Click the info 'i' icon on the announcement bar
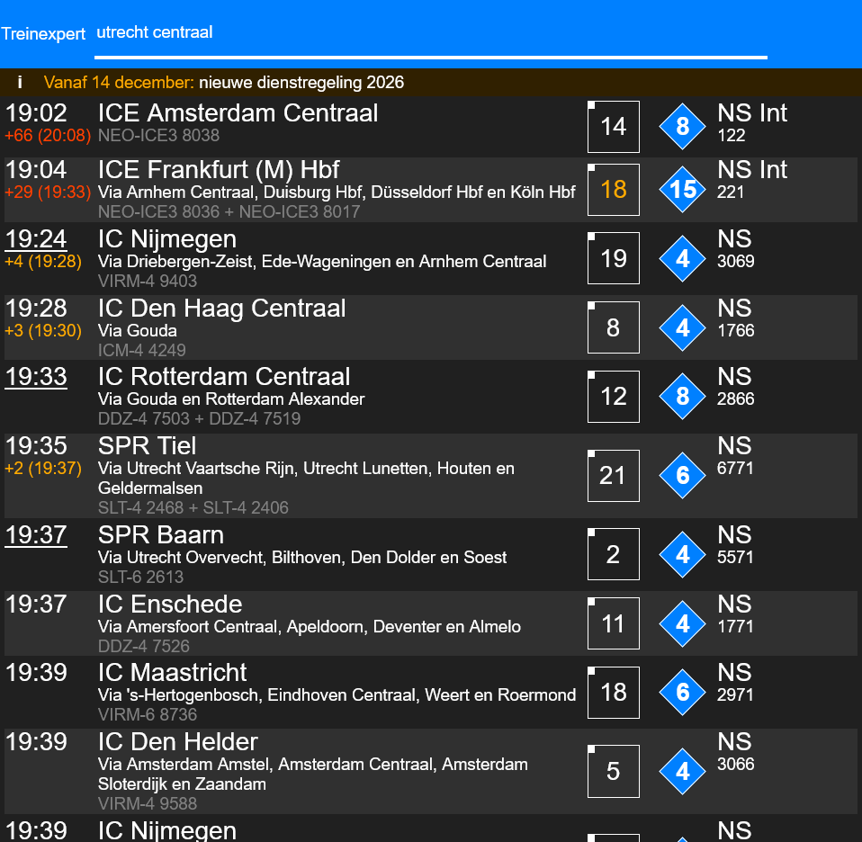This screenshot has height=842, width=862. [19, 82]
